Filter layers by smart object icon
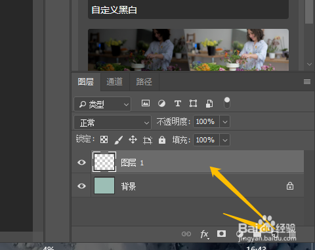 209,104
